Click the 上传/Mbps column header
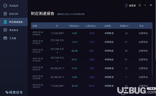The width and height of the screenshot is (156, 96). click(91, 26)
